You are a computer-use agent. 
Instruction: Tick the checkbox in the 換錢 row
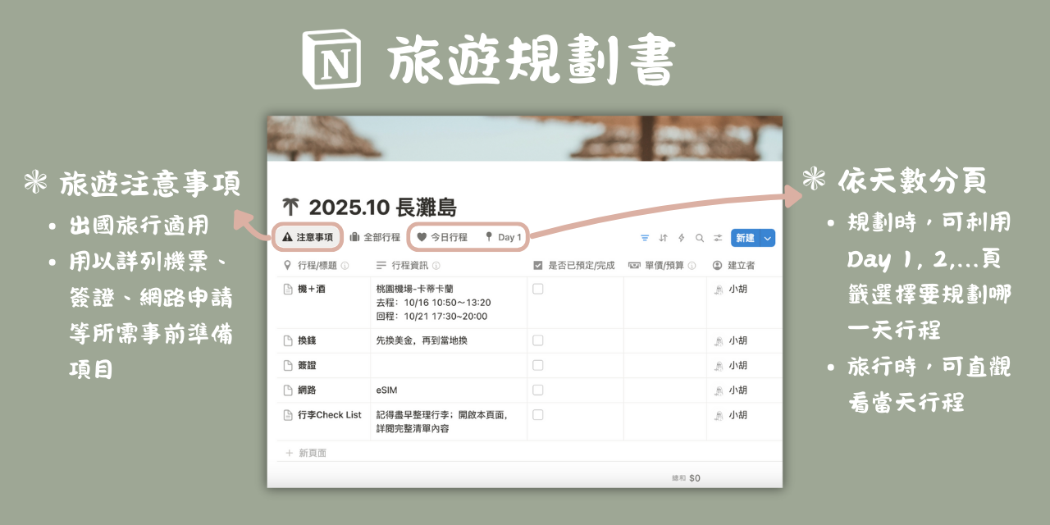[538, 340]
